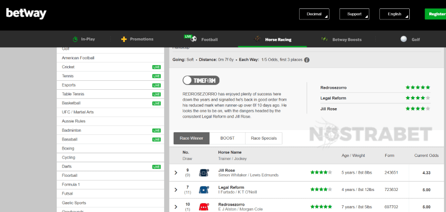Expand the Legal Reform runner row chevron
Screen dimensions: 446x212
point(176,190)
